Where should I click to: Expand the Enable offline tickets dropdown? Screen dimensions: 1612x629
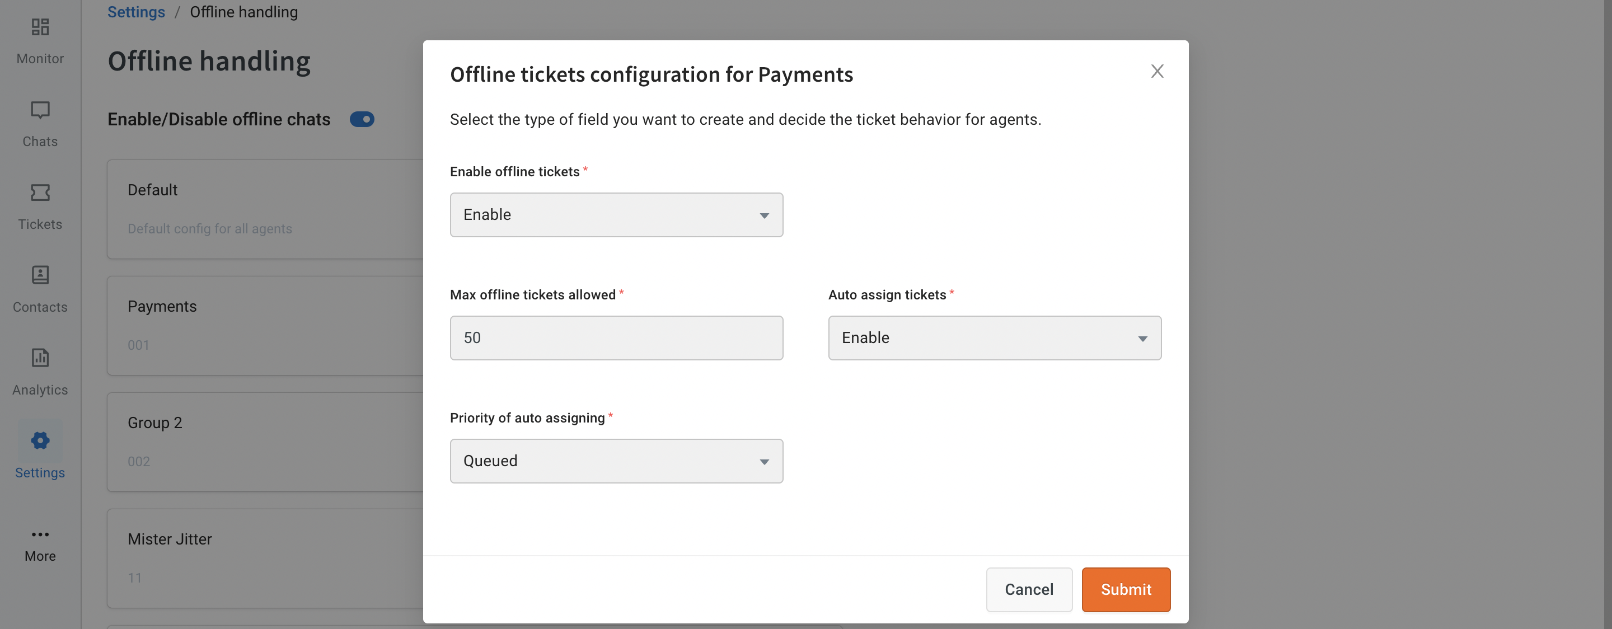pyautogui.click(x=616, y=215)
